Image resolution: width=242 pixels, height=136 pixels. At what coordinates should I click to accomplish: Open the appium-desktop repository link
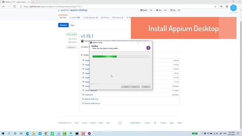[79, 10]
